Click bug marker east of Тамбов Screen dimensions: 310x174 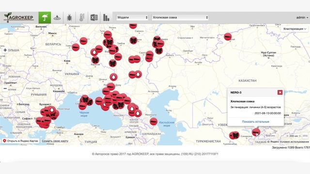134,40
